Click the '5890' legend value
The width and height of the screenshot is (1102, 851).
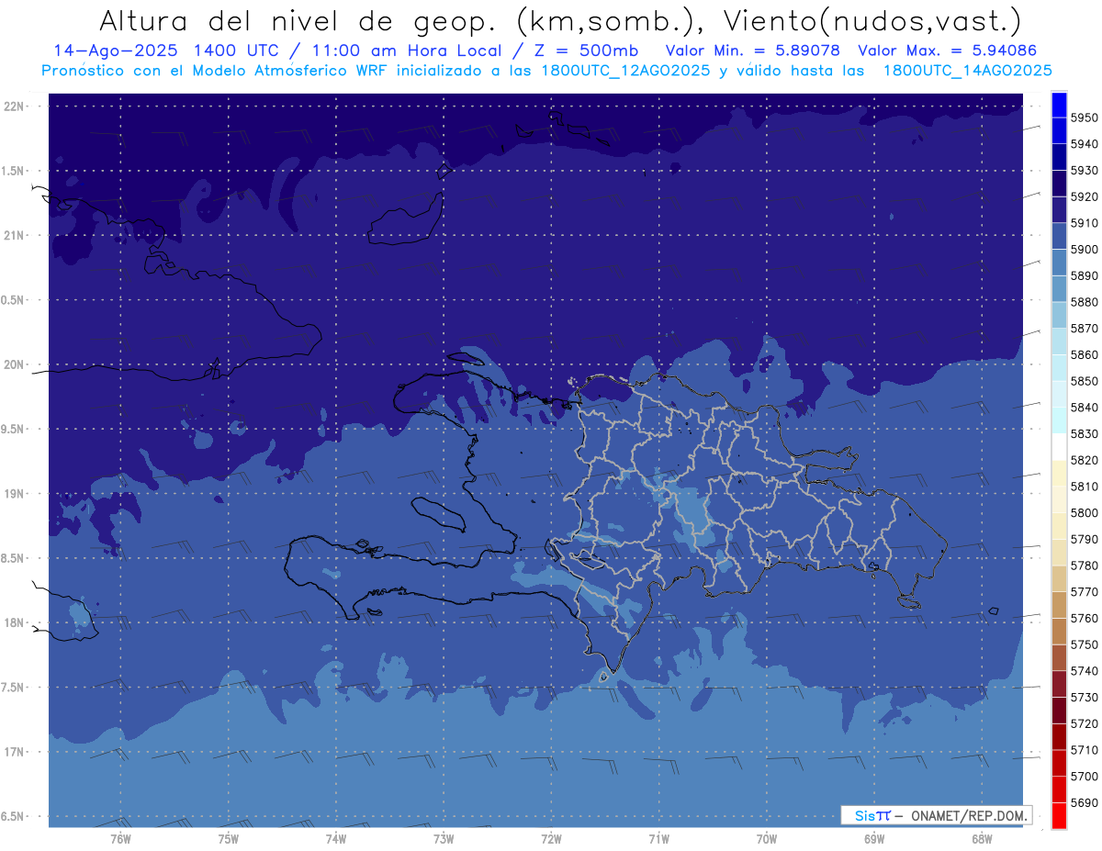(1085, 276)
